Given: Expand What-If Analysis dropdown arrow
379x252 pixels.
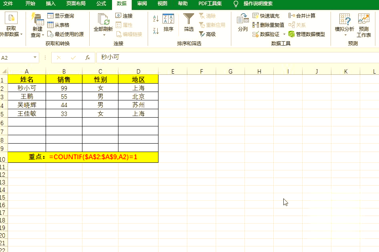Looking at the screenshot, I should (345, 35).
